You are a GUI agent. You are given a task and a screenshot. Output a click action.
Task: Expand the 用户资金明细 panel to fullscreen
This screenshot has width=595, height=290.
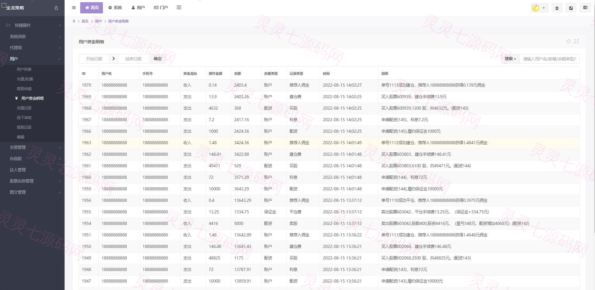pyautogui.click(x=577, y=41)
